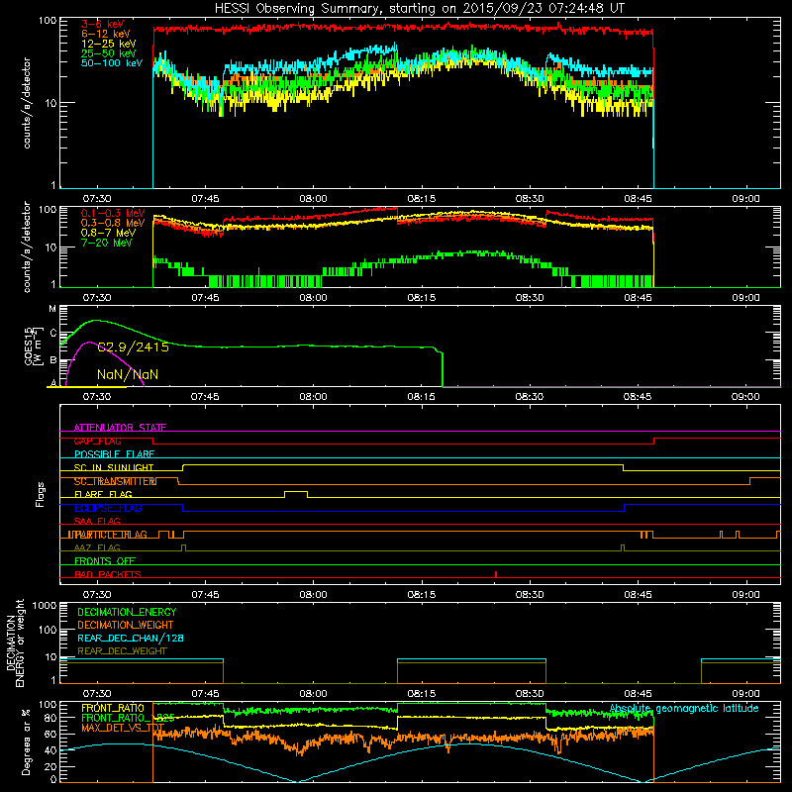
Task: Click the yellow FRONT_RATIO legend label
Action: 113,708
